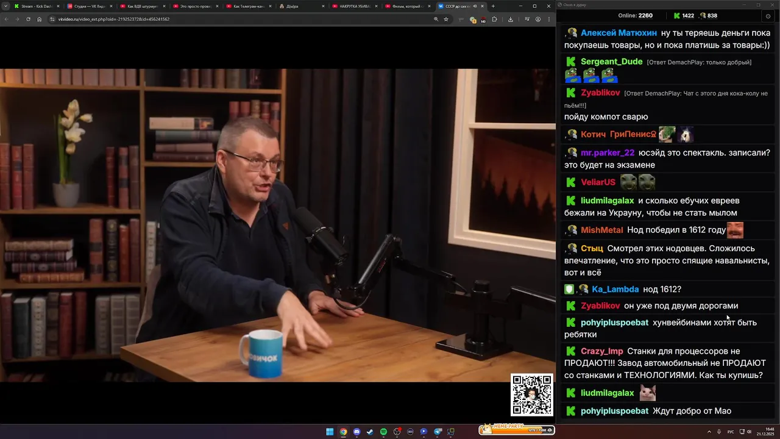
Task: Reload the vkvideo page
Action: (28, 19)
